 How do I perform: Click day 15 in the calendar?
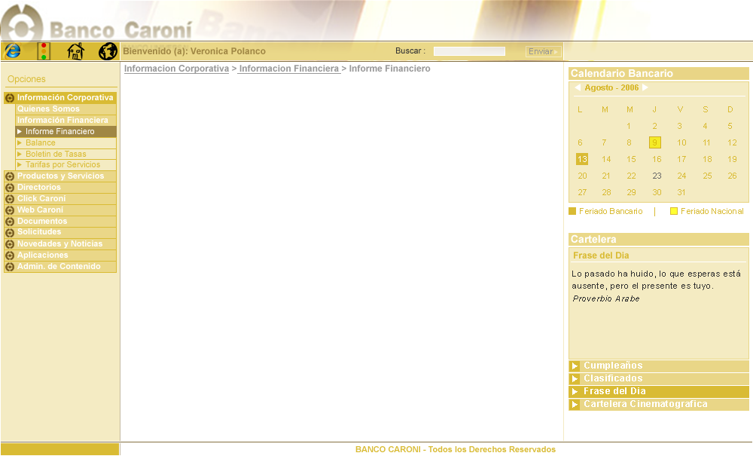coord(631,159)
